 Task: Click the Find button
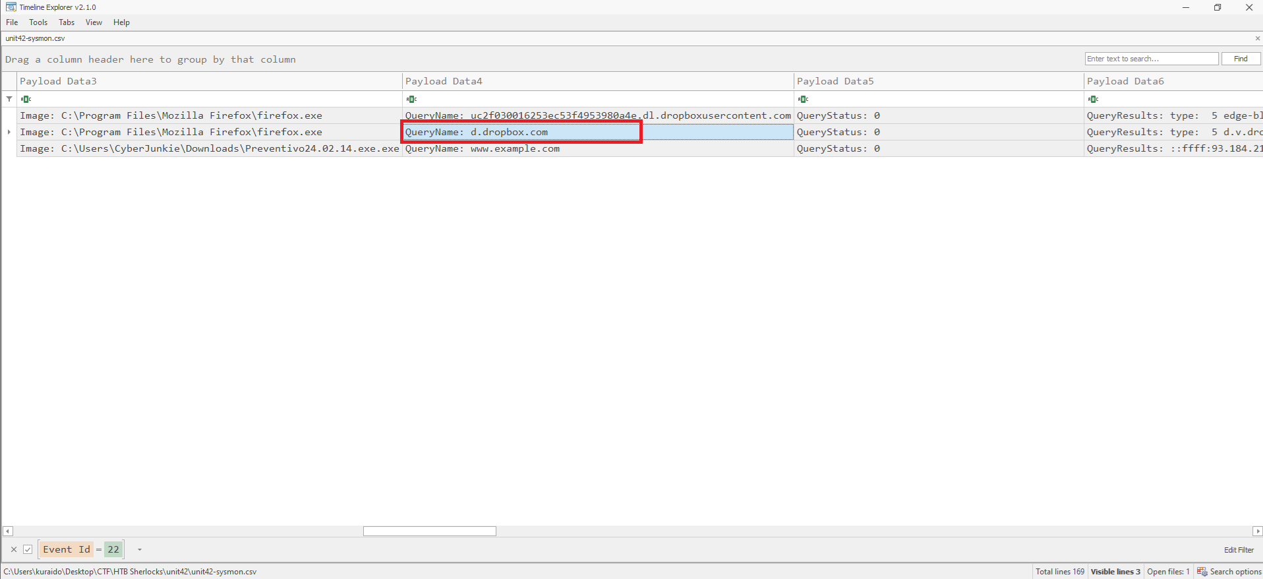pyautogui.click(x=1241, y=59)
